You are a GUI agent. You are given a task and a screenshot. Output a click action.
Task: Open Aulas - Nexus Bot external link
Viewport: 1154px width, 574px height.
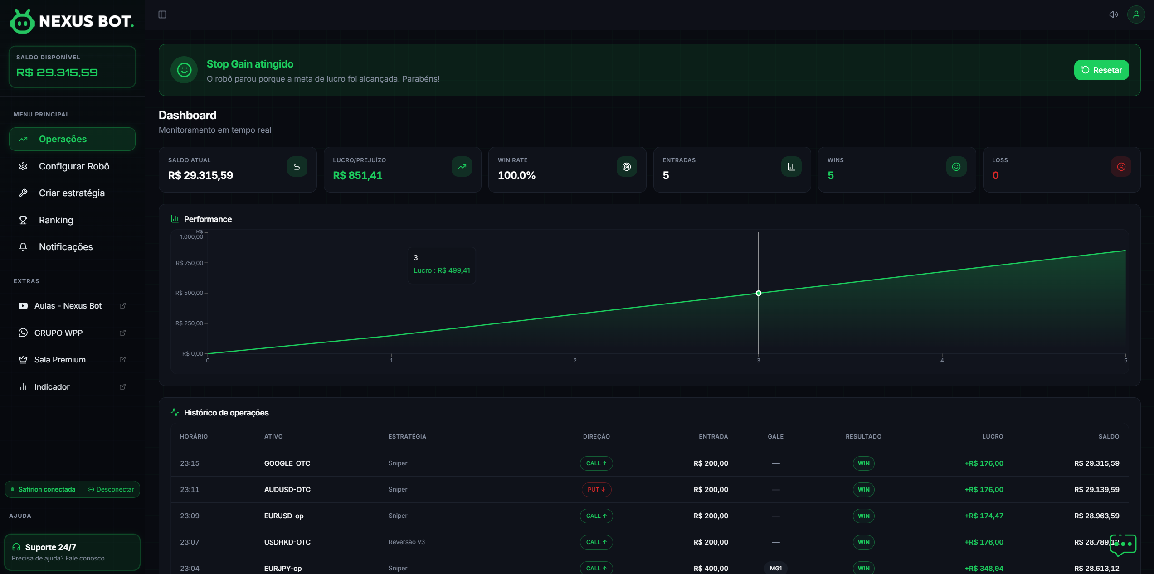click(68, 306)
